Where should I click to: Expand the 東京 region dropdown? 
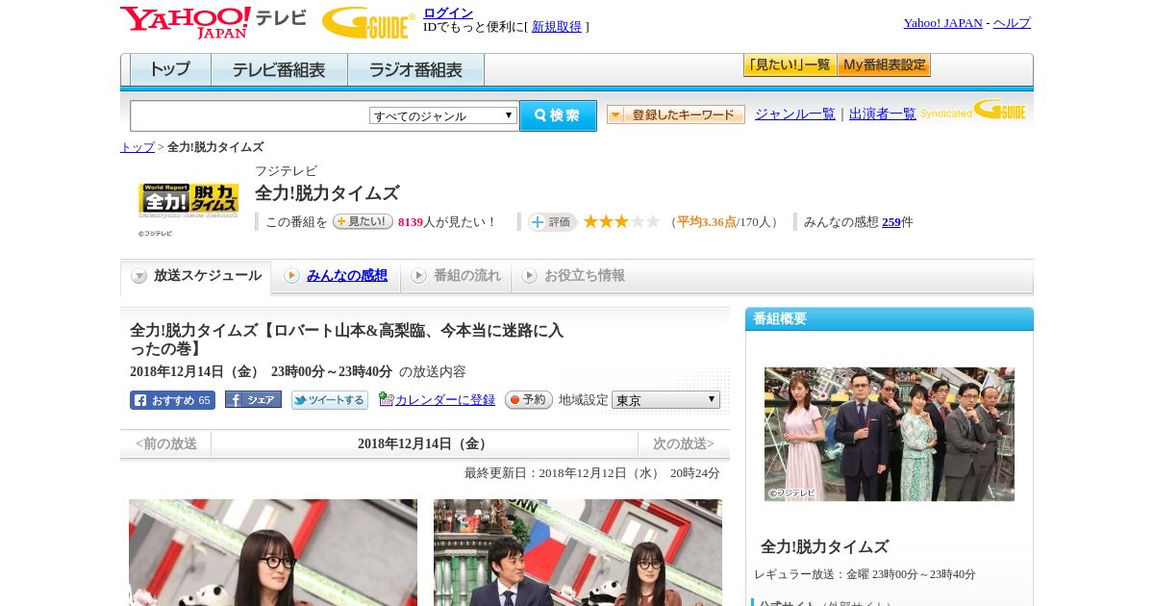click(665, 400)
